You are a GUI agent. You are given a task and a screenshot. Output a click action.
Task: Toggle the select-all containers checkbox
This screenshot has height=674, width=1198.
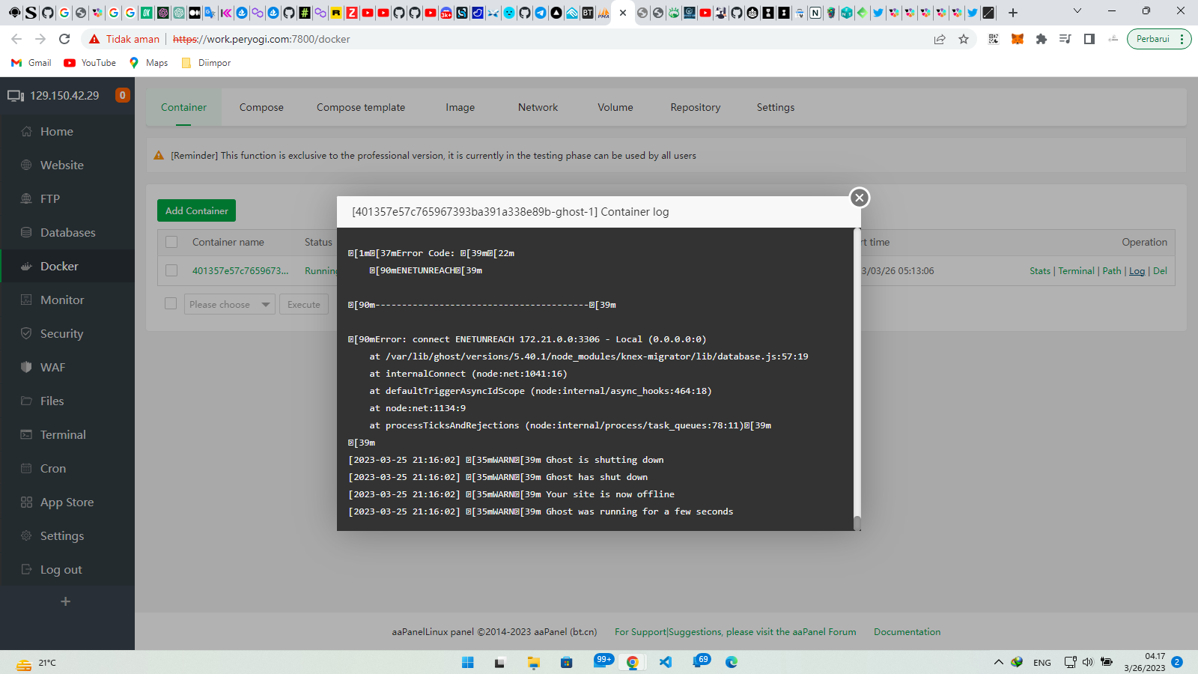click(x=171, y=242)
